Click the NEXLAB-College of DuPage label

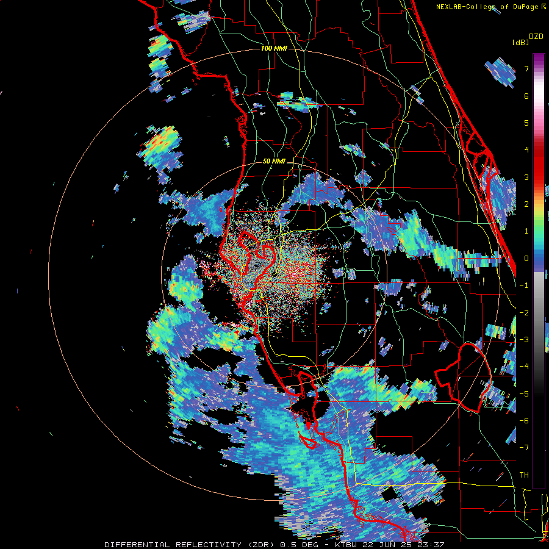pos(490,7)
